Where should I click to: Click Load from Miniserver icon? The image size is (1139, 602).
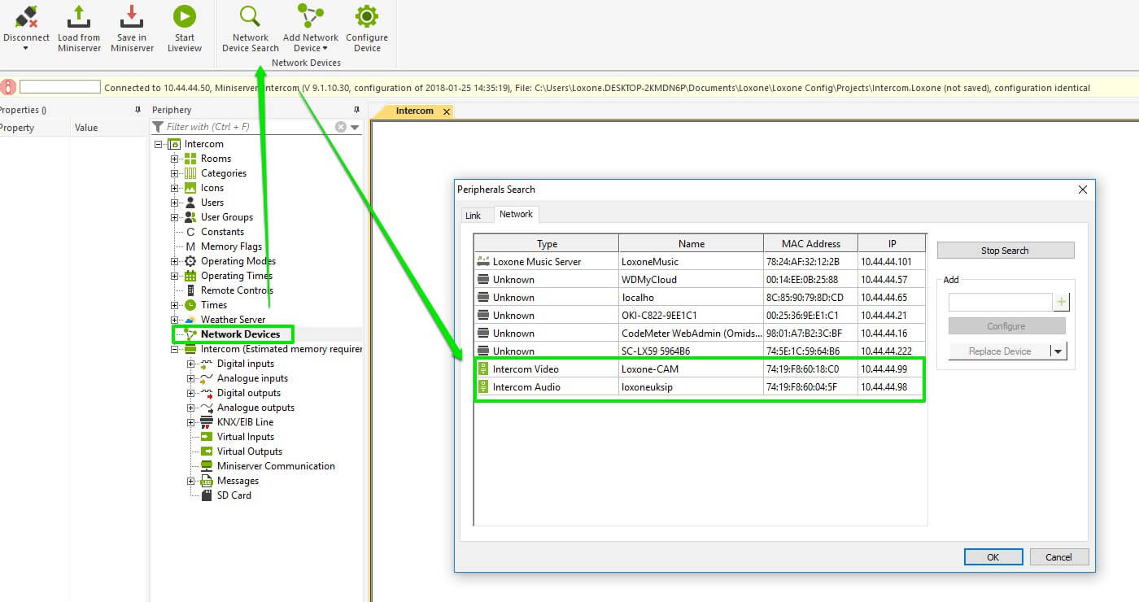click(79, 16)
